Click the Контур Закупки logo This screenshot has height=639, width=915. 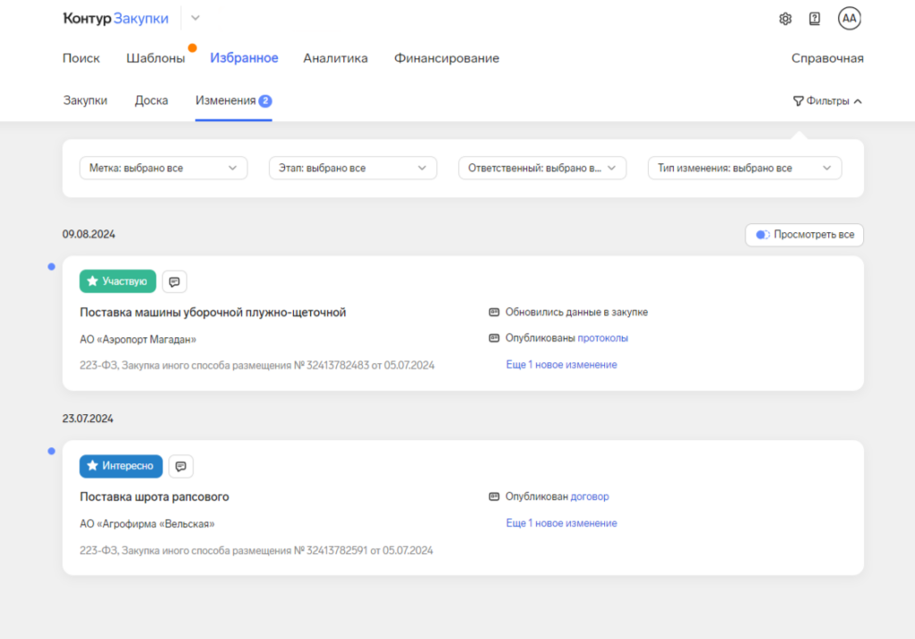(x=115, y=19)
